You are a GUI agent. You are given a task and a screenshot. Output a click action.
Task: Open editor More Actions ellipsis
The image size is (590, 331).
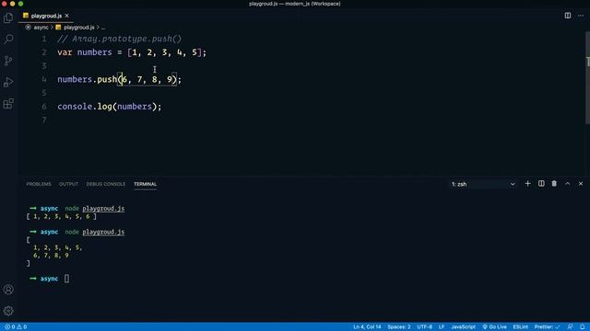click(581, 16)
